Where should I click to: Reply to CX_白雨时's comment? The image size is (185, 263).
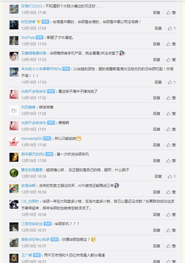(156, 215)
